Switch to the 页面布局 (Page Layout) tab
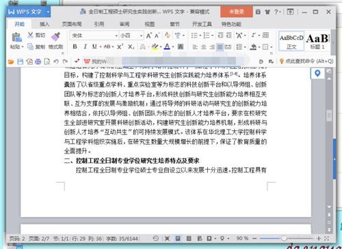 (72, 24)
